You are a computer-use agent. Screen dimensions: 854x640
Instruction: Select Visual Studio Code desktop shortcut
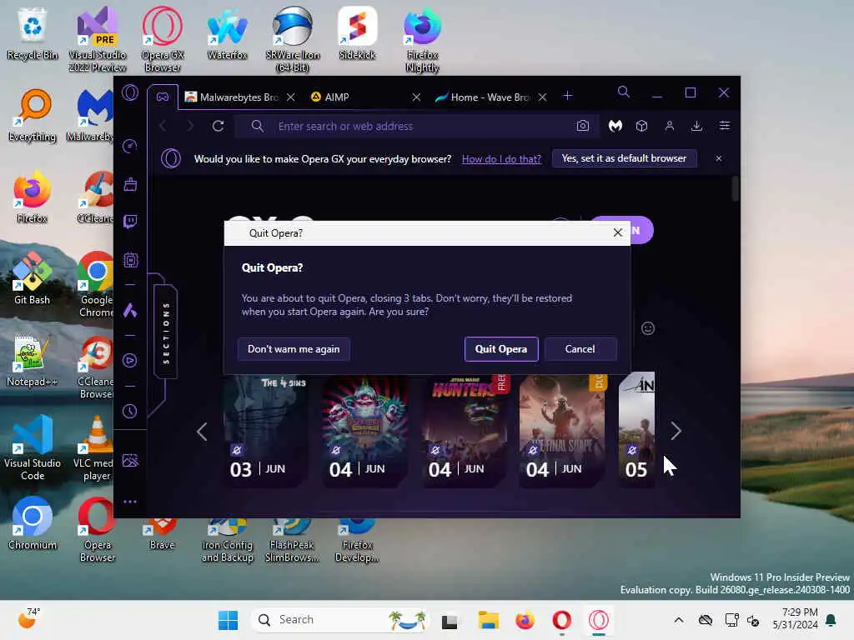[33, 447]
